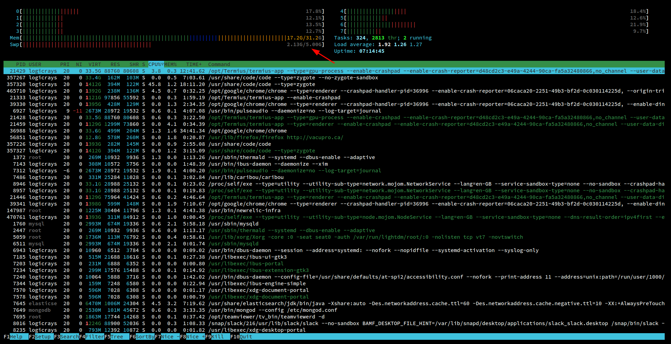Select elasticsearch java process PID 7645
This screenshot has width=671, height=344.
click(x=334, y=303)
